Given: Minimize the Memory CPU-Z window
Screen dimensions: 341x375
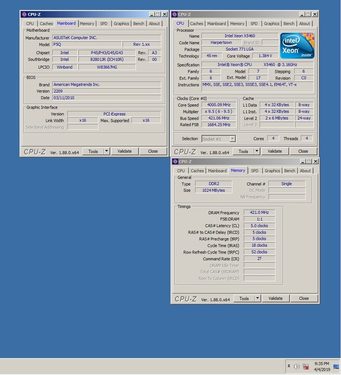Looking at the screenshot, I should pyautogui.click(x=302, y=161).
